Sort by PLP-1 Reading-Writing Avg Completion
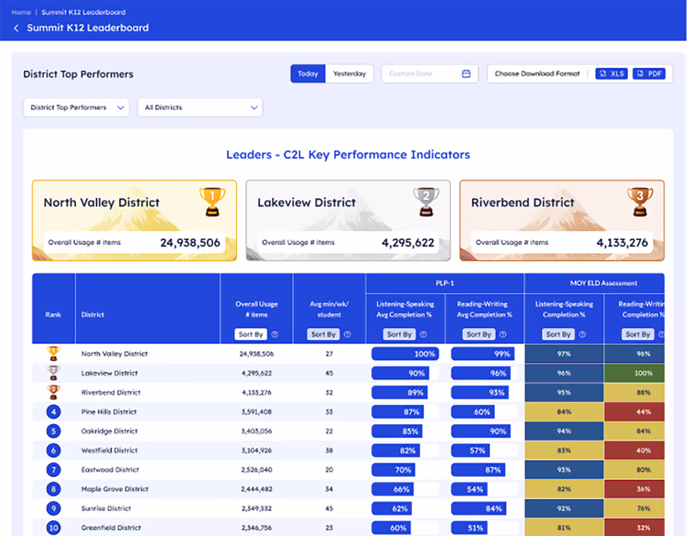Screen dimensions: 688x536 [479, 334]
